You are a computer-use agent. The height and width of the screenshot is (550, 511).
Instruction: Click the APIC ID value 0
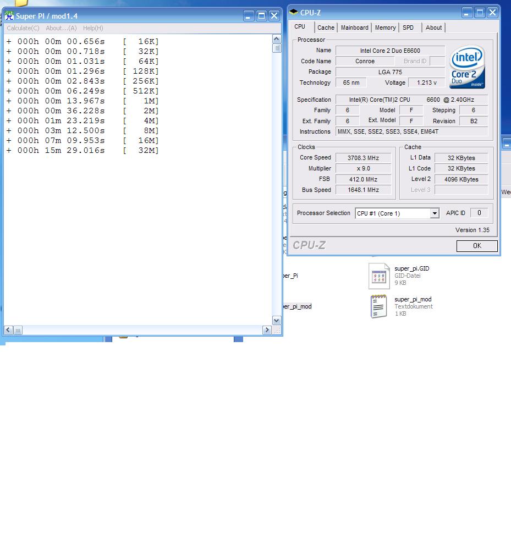pos(479,212)
